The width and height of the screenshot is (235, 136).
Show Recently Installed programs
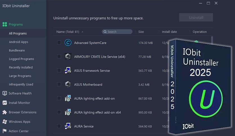[x=21, y=67]
